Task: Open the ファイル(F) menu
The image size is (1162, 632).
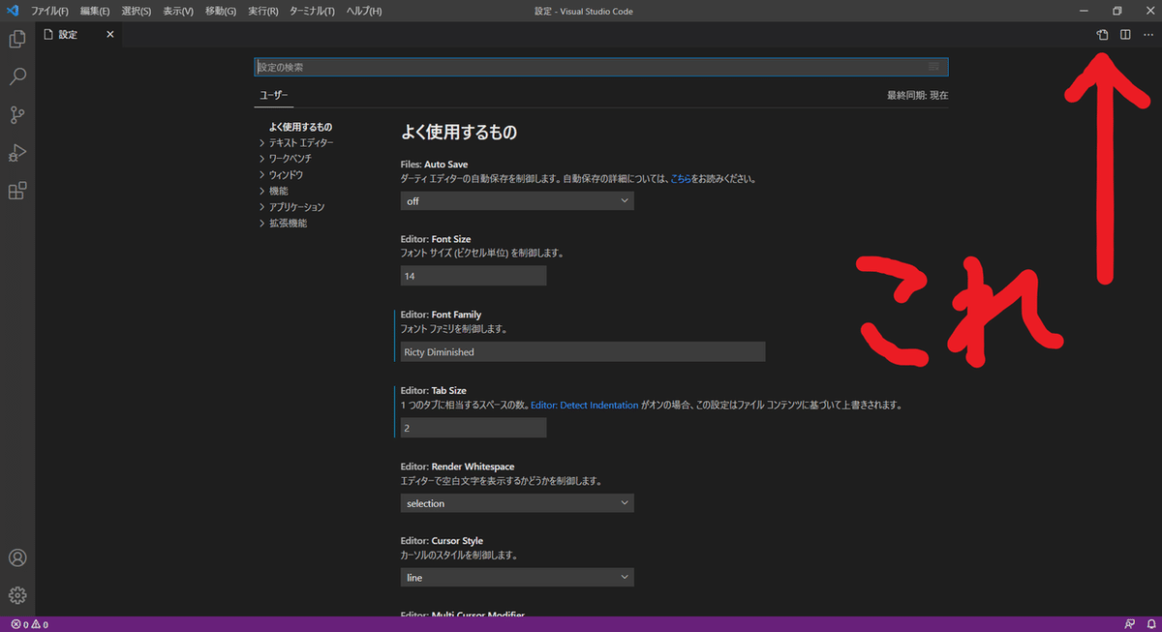Action: [50, 11]
